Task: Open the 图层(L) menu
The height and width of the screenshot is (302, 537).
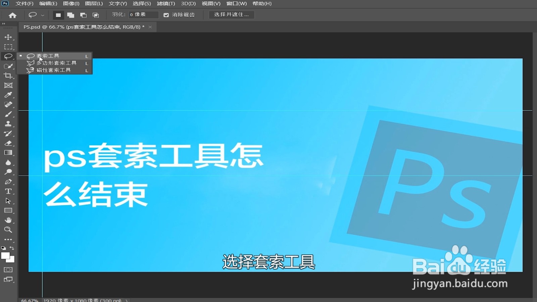Action: tap(94, 4)
